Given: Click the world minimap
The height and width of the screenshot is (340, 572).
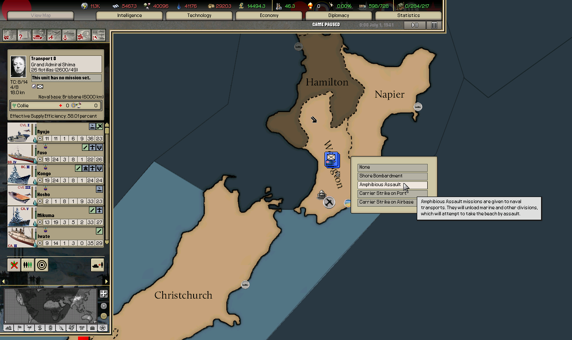Looking at the screenshot, I should tap(51, 306).
